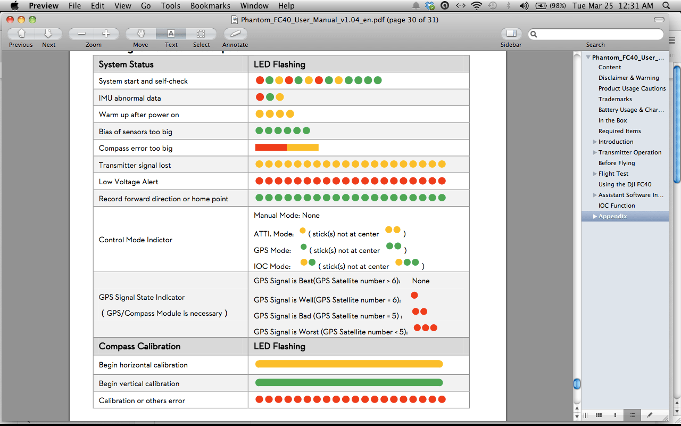This screenshot has width=681, height=426.
Task: Zoom out using the minus magnifier
Action: 81,33
